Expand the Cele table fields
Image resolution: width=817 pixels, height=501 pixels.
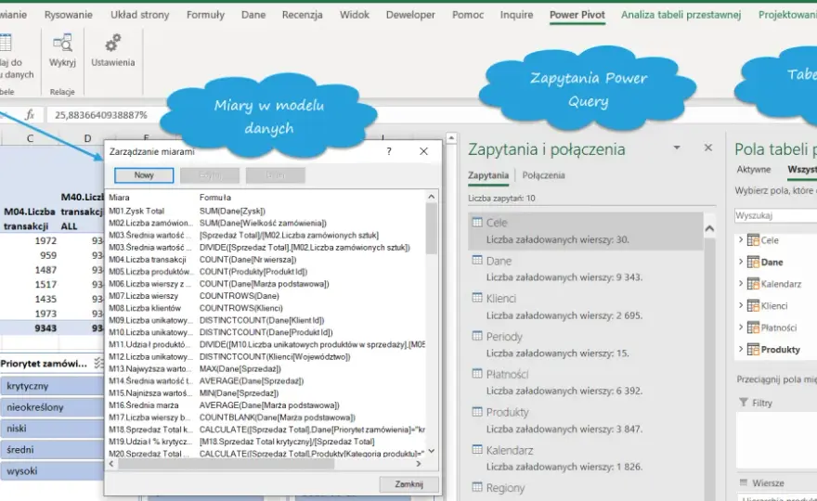[x=741, y=240]
